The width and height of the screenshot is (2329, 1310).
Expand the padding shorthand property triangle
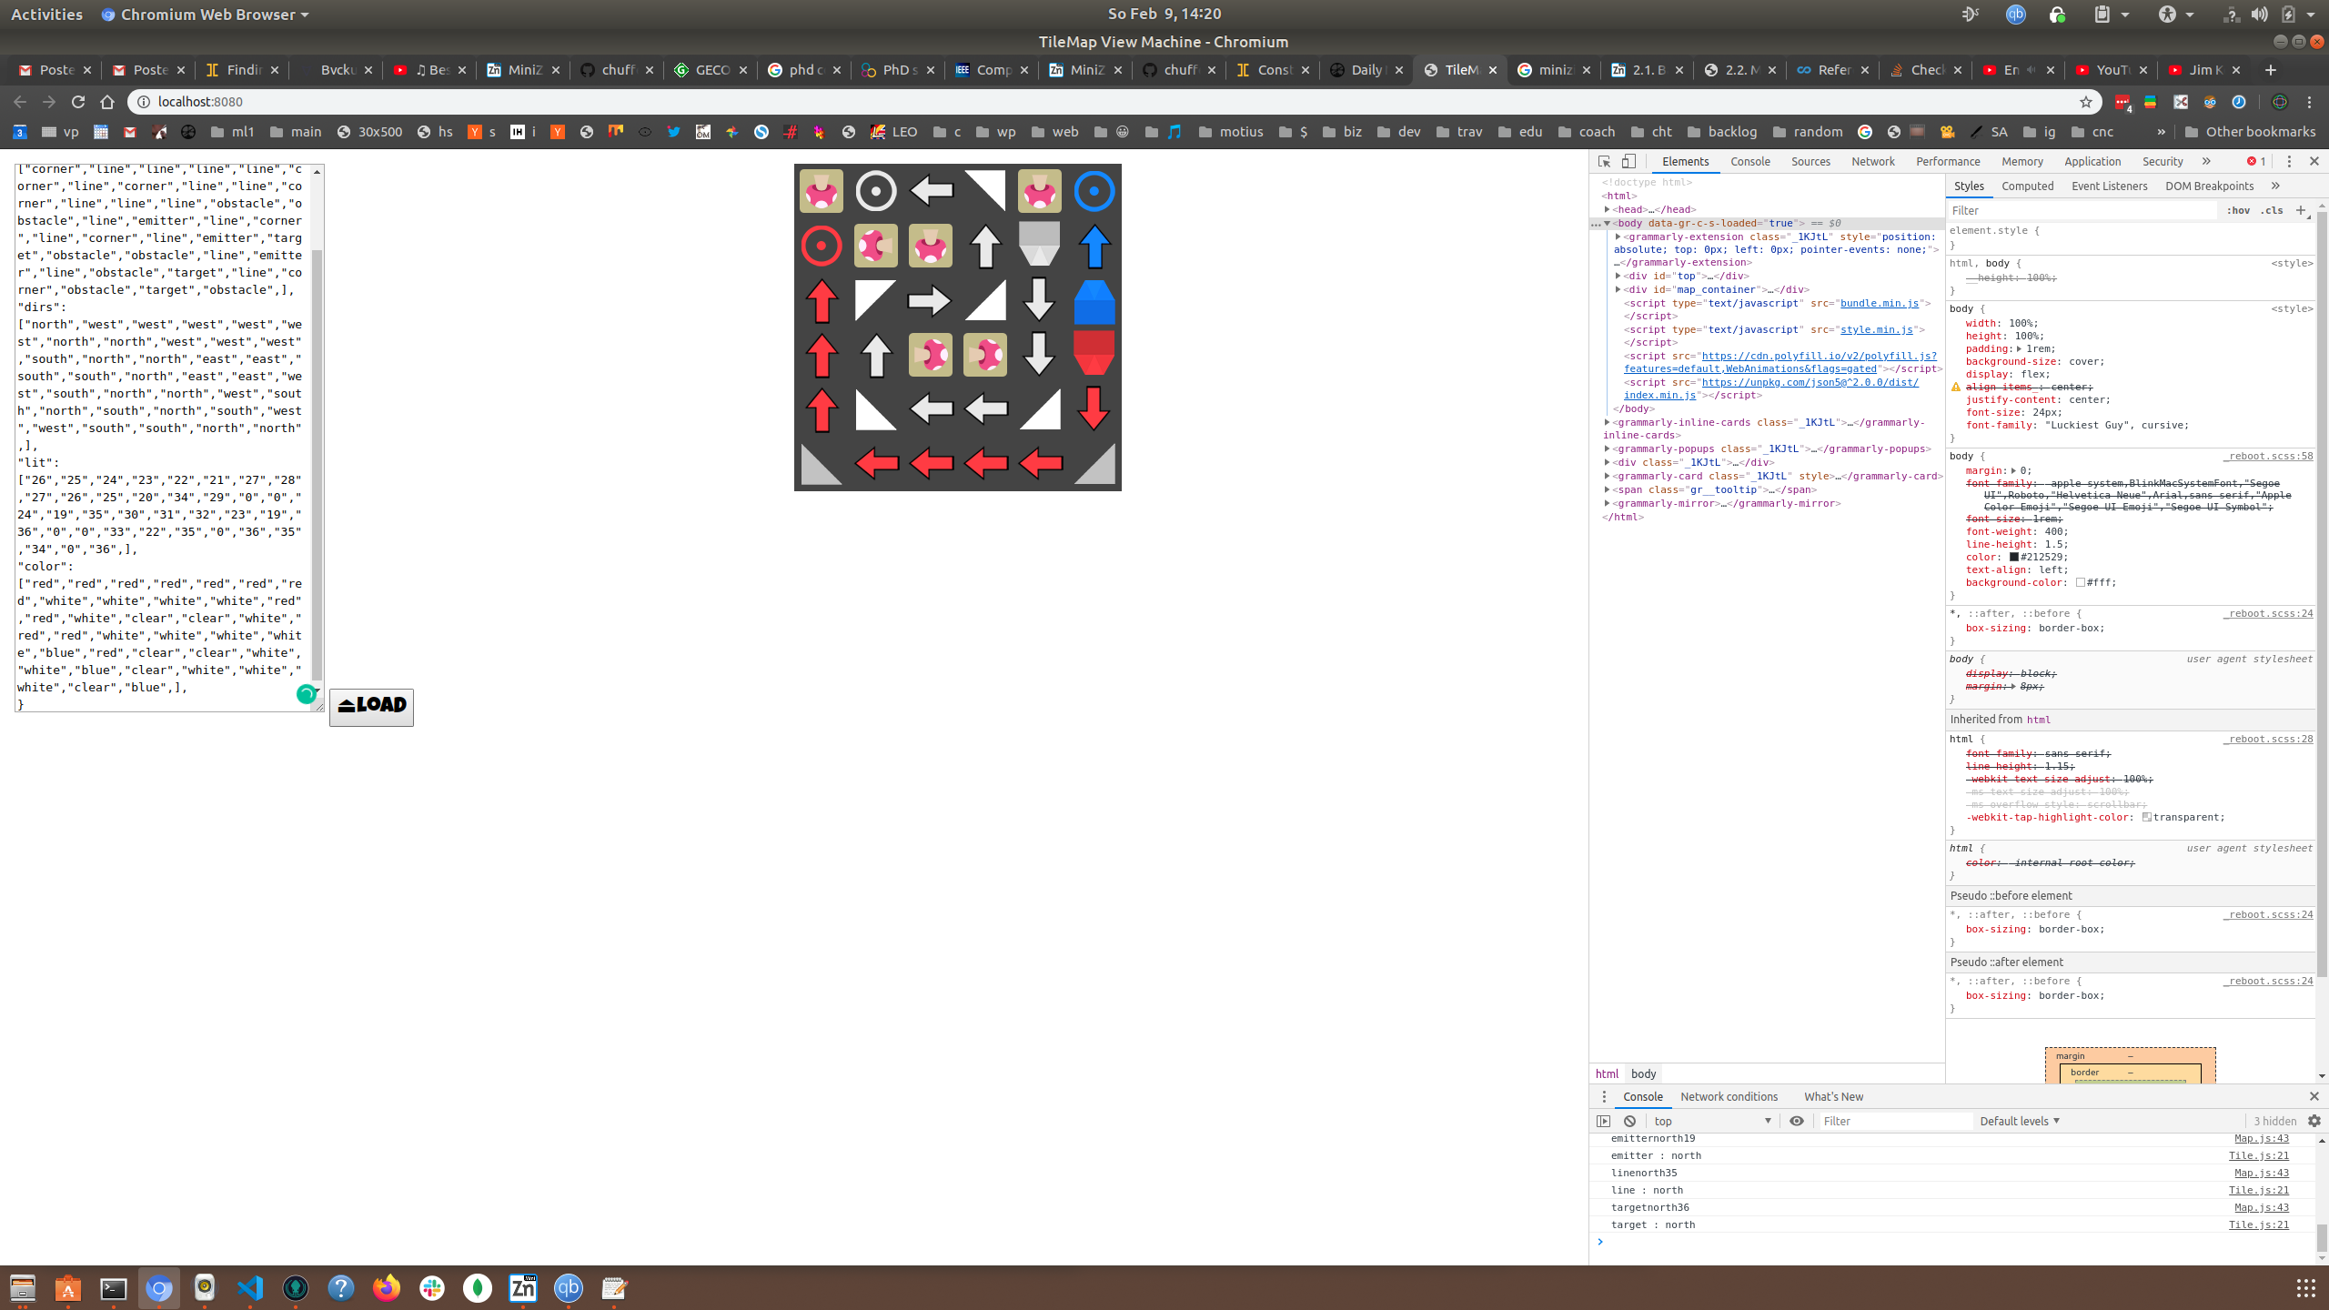[x=2019, y=348]
